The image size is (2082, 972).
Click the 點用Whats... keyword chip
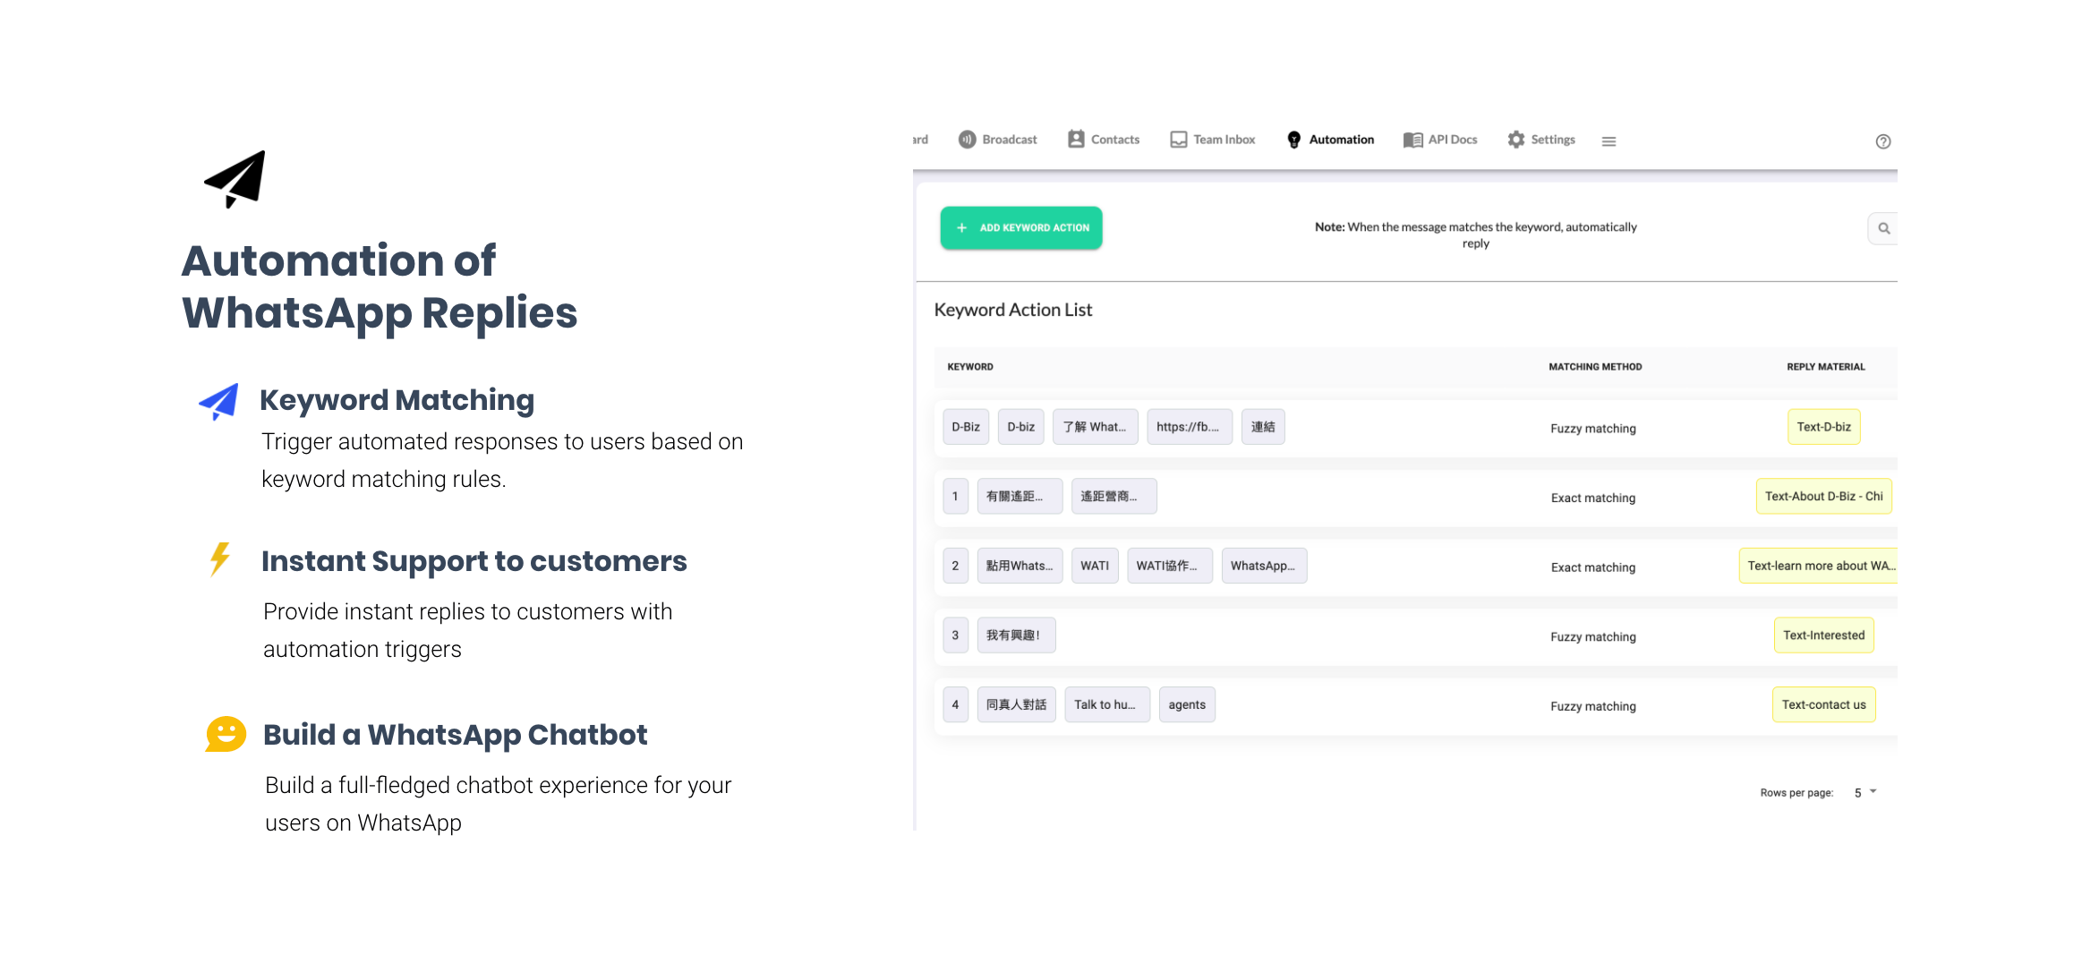1020,566
